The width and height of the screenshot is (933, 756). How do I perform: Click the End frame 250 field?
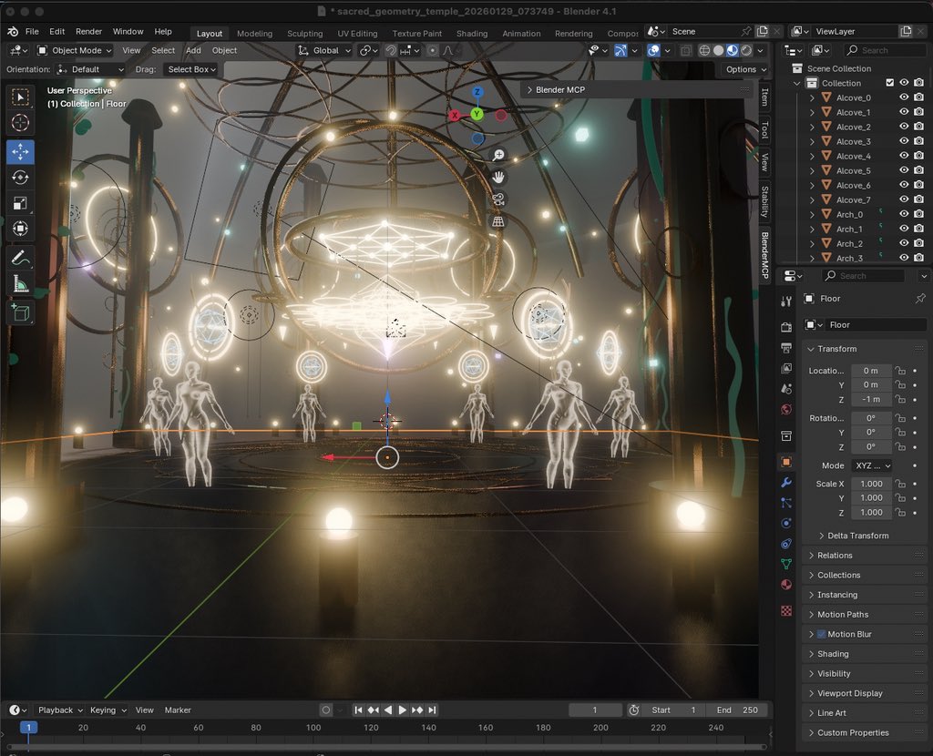click(x=737, y=710)
